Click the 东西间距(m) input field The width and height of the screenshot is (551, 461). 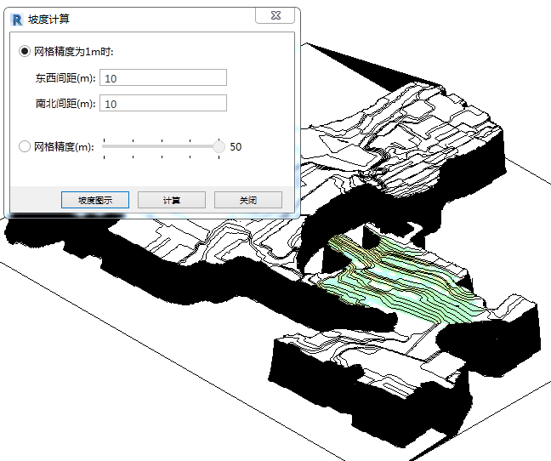point(163,78)
